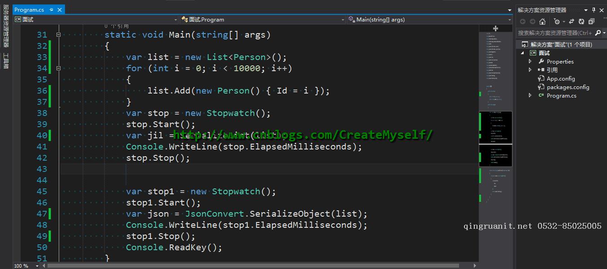
Task: Open the 工具箱 side tab
Action: (6, 61)
